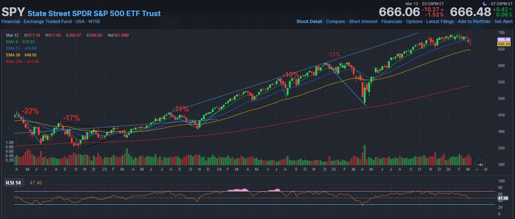Click State Street SPDR S&P 500 ETF Trust title

point(94,14)
